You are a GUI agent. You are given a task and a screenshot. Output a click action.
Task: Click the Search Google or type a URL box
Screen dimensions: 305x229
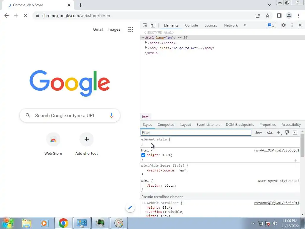click(70, 115)
